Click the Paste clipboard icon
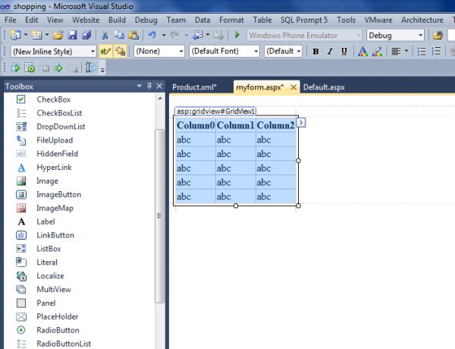Screen dimensions: 455x349 tap(133, 35)
